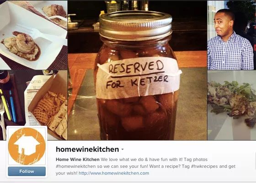Click the metal lid of the jar

(135, 25)
